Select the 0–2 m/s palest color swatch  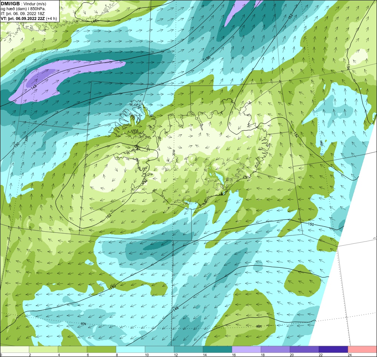pyautogui.click(x=14, y=349)
